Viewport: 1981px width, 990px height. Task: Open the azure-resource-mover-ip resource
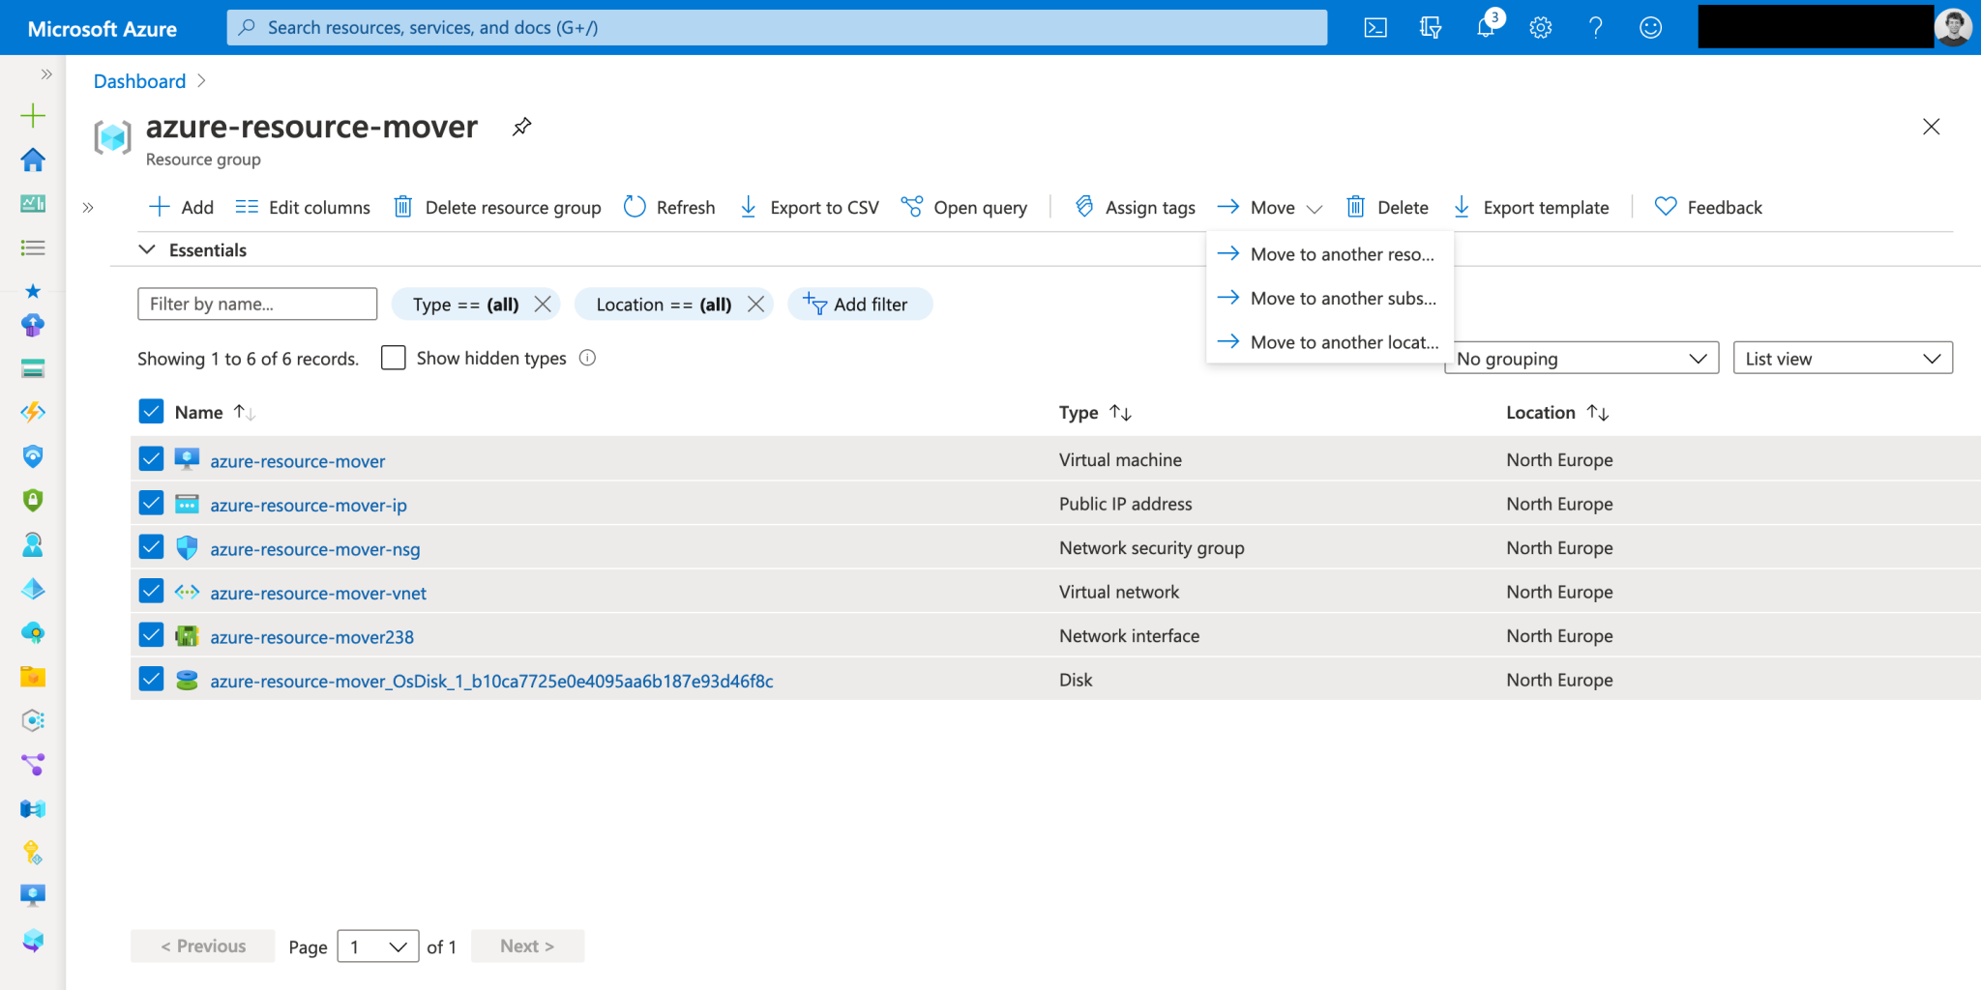308,504
